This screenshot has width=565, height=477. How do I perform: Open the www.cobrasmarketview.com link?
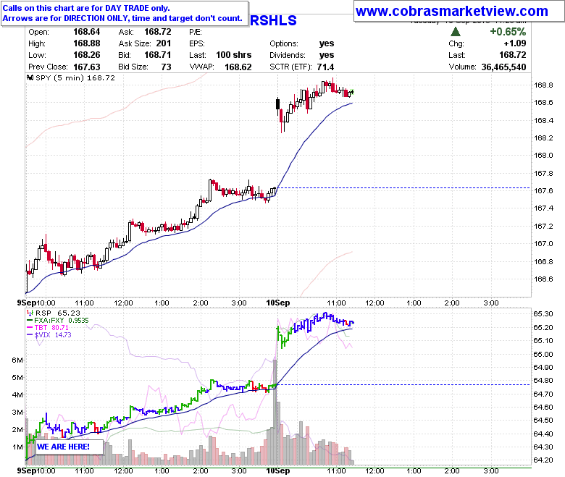pos(451,11)
